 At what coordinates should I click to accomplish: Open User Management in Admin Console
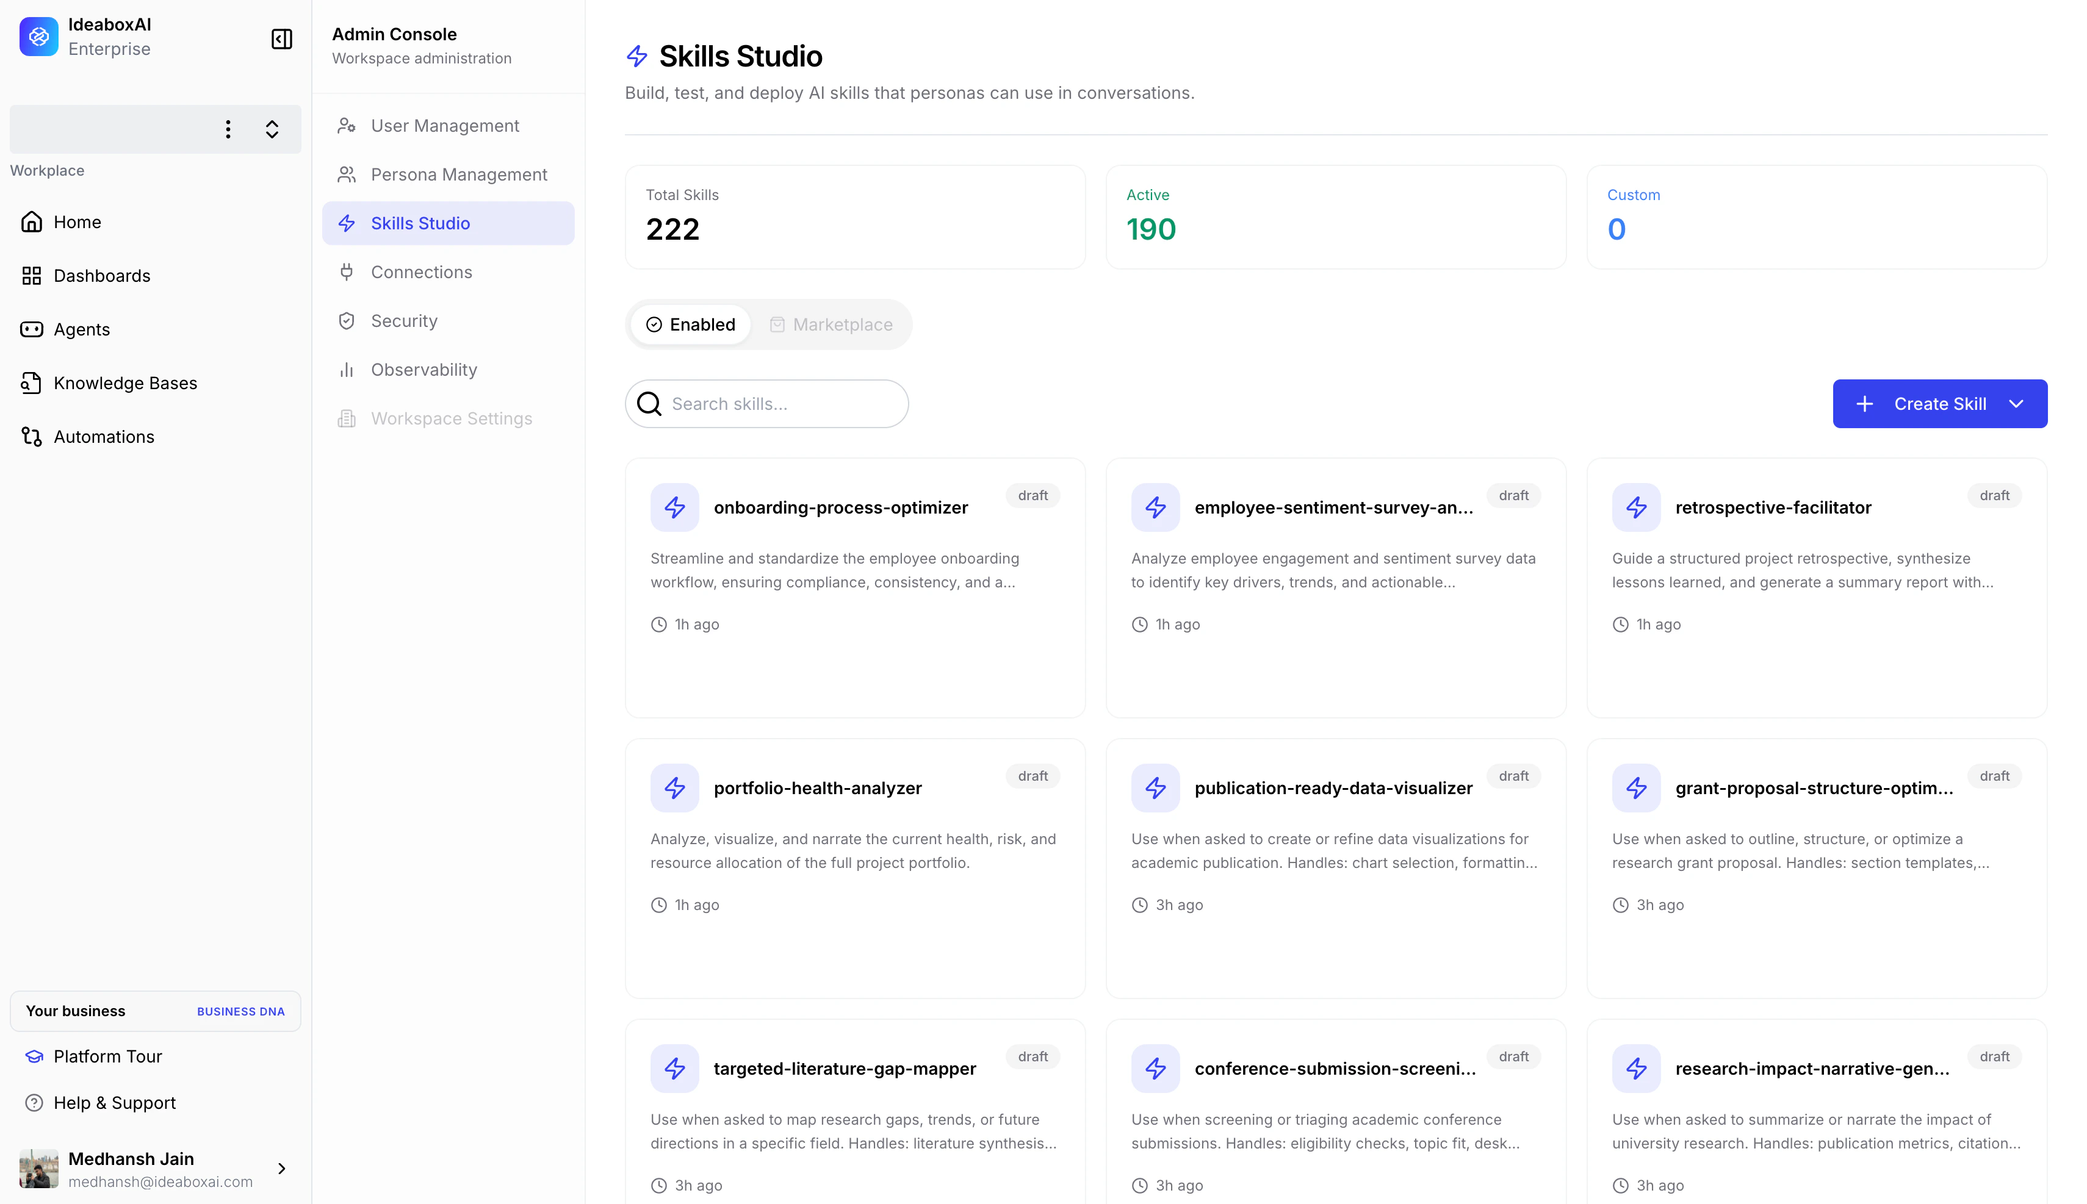click(x=449, y=126)
